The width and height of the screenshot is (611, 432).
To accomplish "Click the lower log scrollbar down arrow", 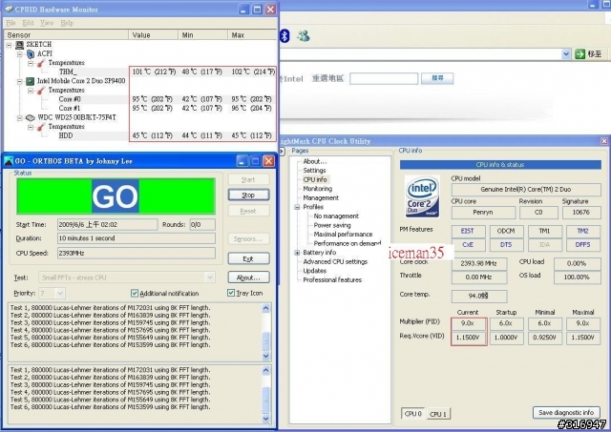I will 265,419.
